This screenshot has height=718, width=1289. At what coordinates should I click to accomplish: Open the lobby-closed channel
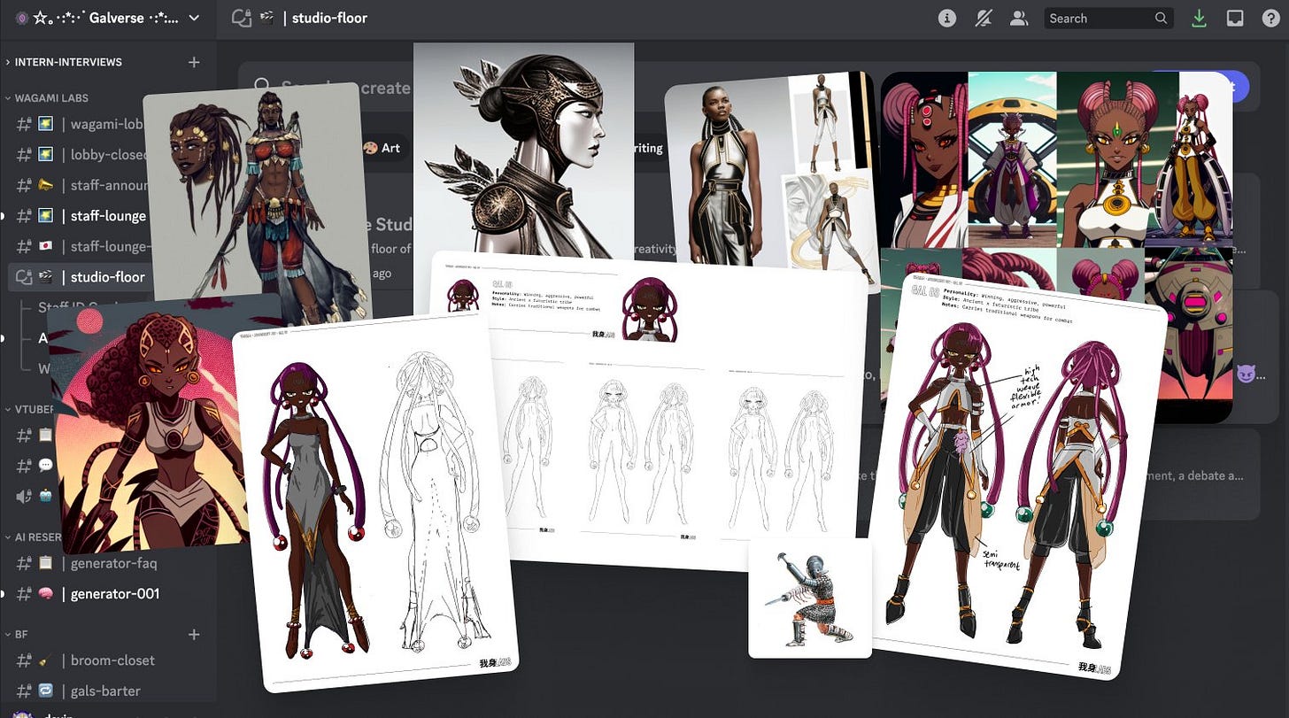pos(107,154)
